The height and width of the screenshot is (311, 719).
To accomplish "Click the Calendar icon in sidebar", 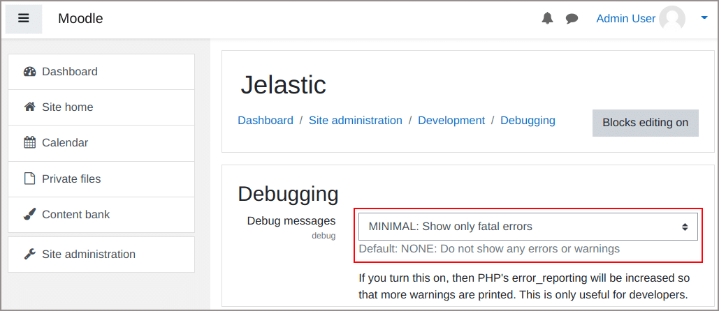I will (30, 143).
